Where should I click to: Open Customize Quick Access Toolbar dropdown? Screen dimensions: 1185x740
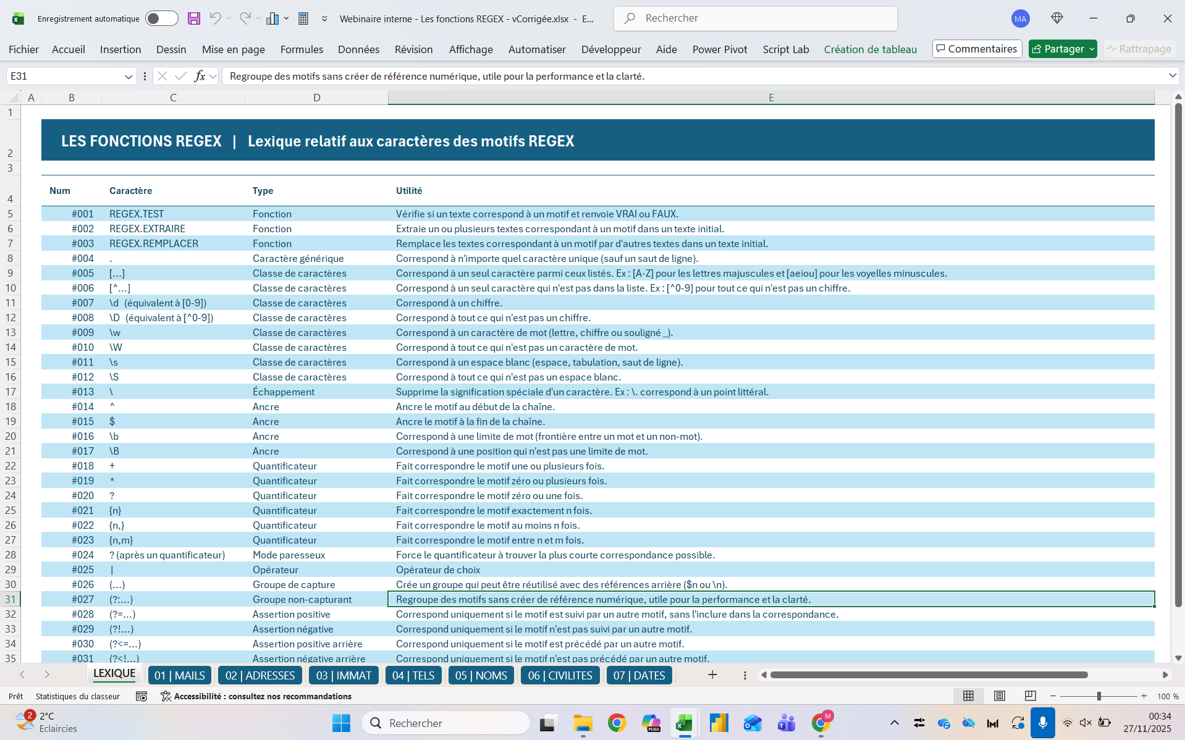[324, 19]
